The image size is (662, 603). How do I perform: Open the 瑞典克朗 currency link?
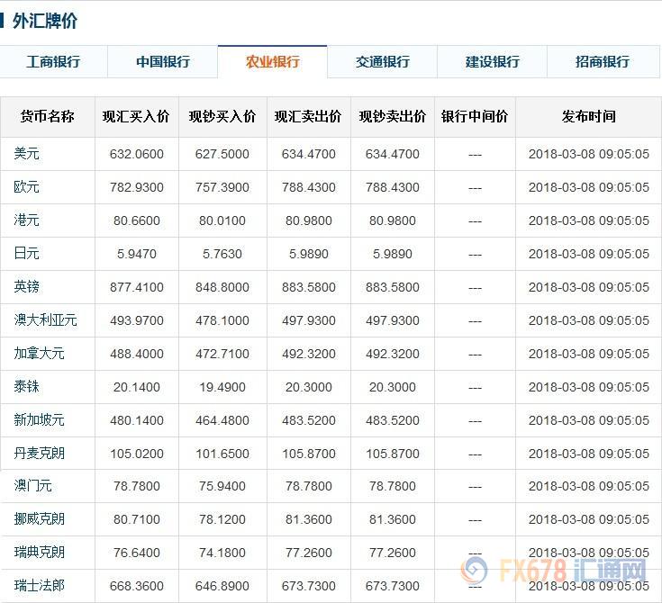point(39,553)
